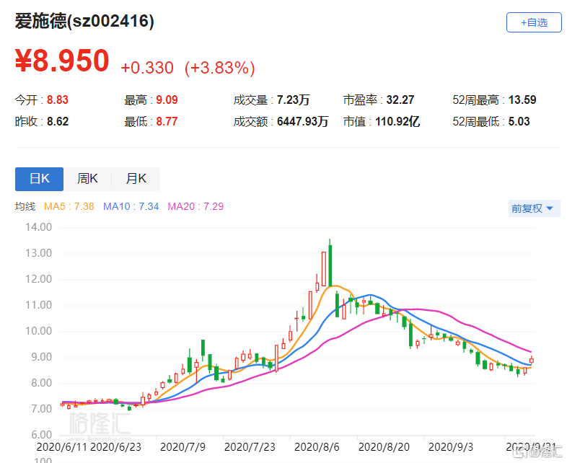
Task: Click the 均线 label above the chart
Action: click(25, 206)
